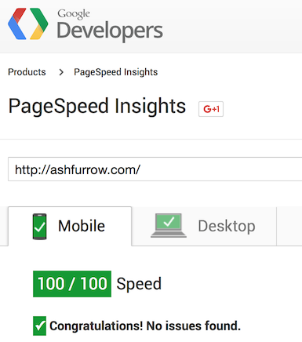Click the Speed label next to the score
Image resolution: width=302 pixels, height=342 pixels.
pyautogui.click(x=139, y=284)
